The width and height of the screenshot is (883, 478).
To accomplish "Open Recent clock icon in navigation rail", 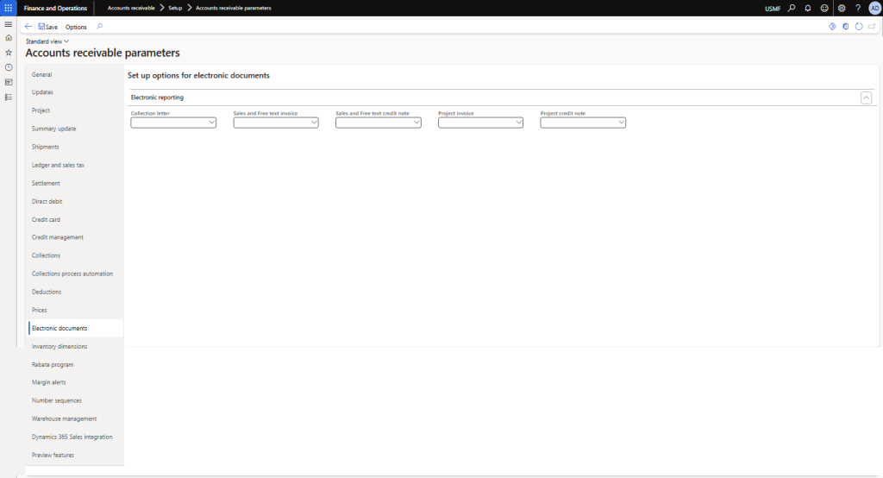I will [9, 67].
